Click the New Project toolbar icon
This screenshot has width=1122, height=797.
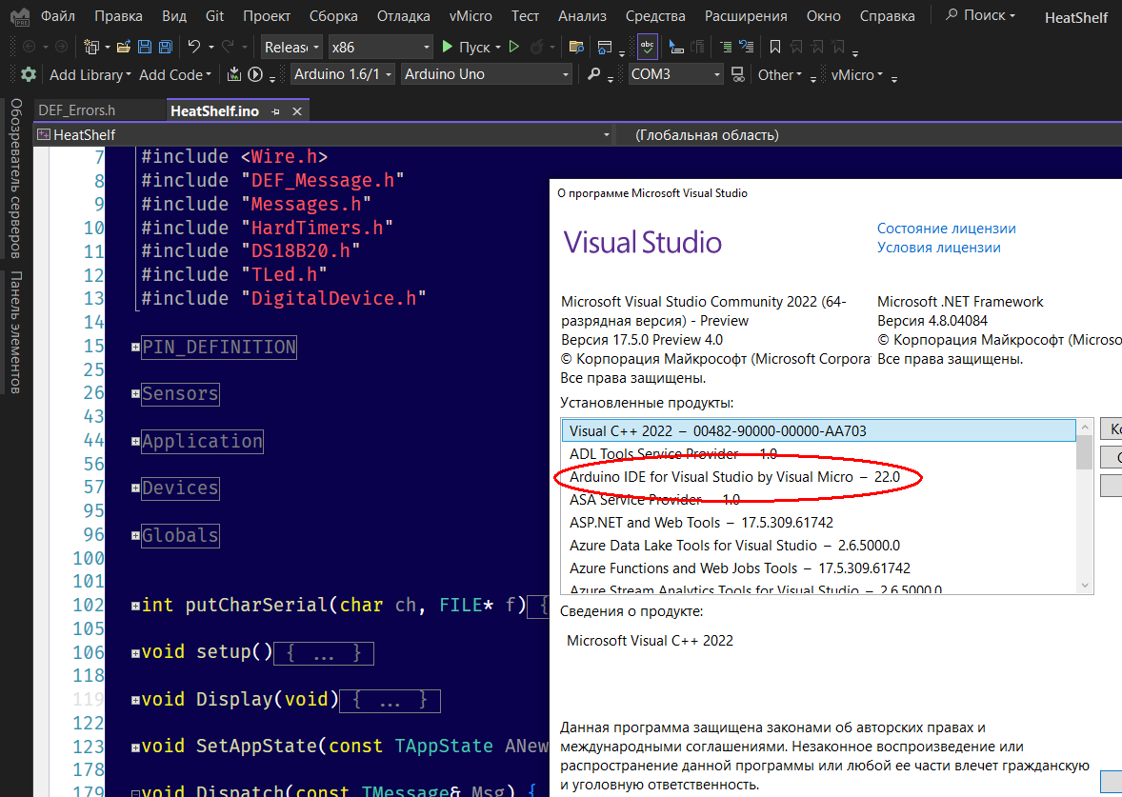tap(91, 48)
